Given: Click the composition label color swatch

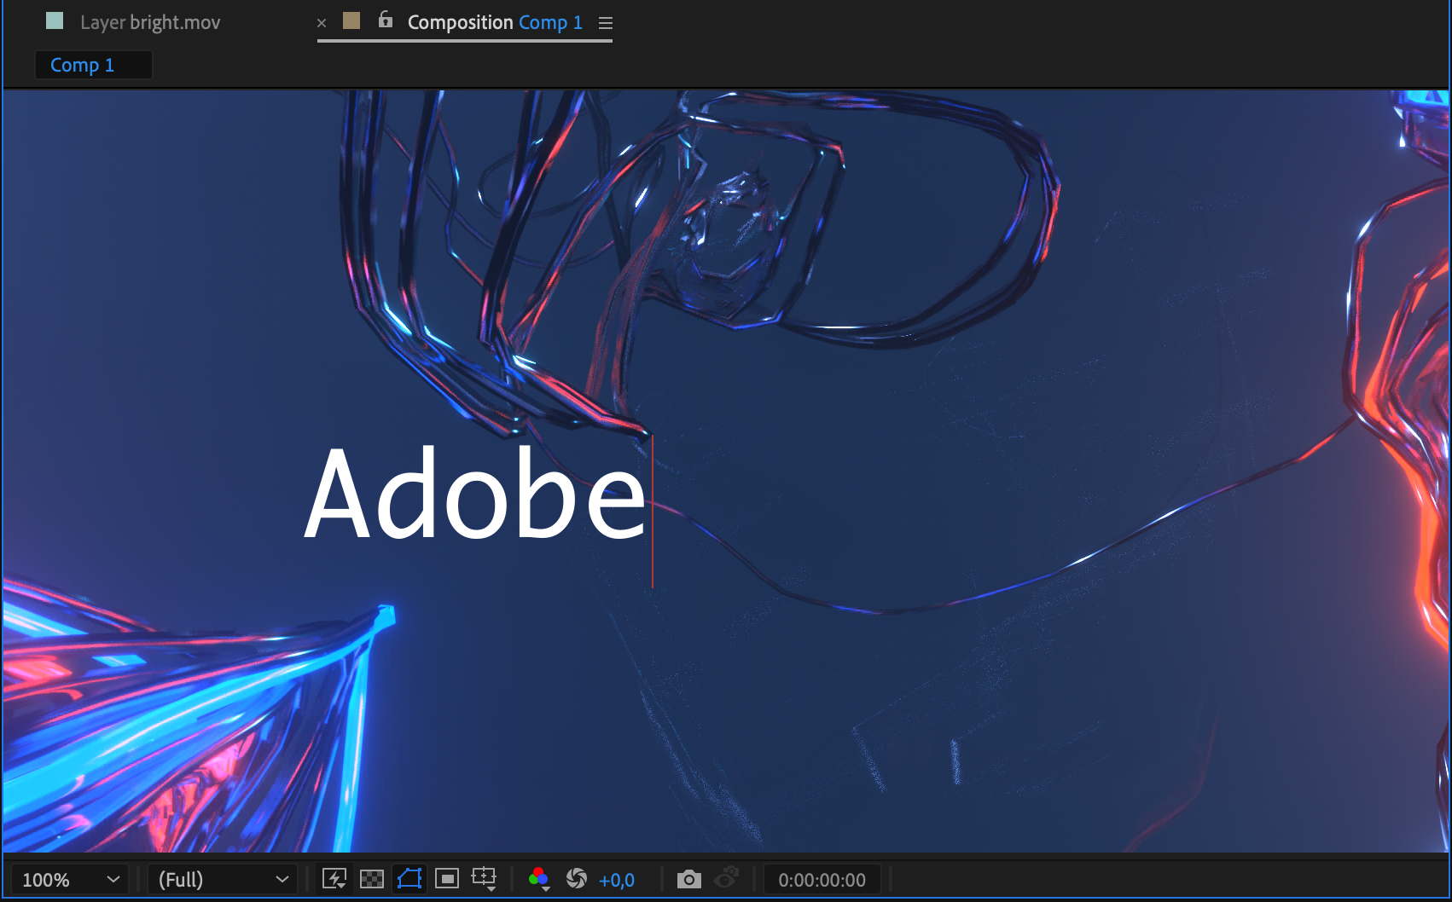Looking at the screenshot, I should click(x=351, y=20).
